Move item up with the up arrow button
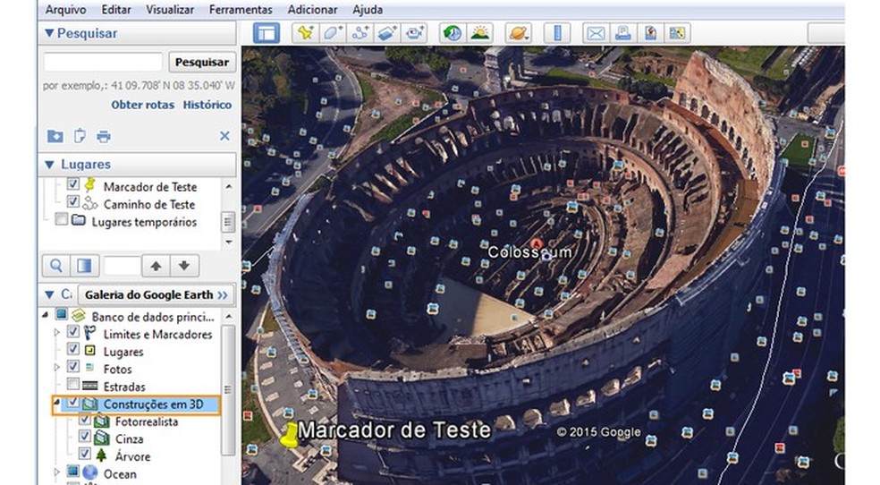The image size is (880, 485). coord(156,266)
